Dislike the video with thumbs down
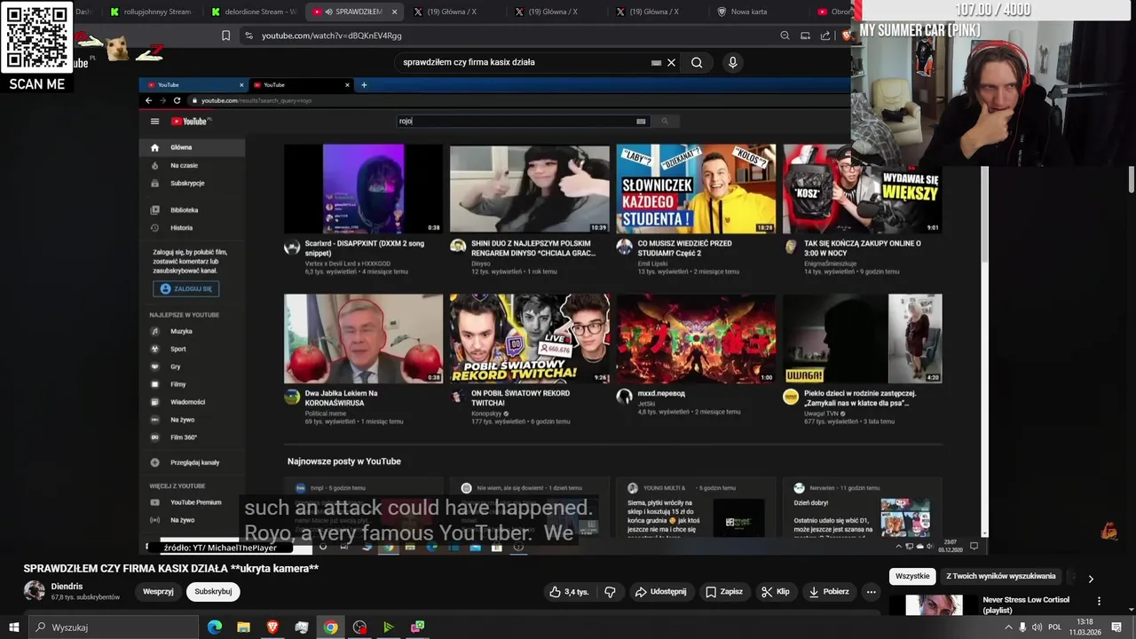This screenshot has width=1136, height=639. click(610, 592)
